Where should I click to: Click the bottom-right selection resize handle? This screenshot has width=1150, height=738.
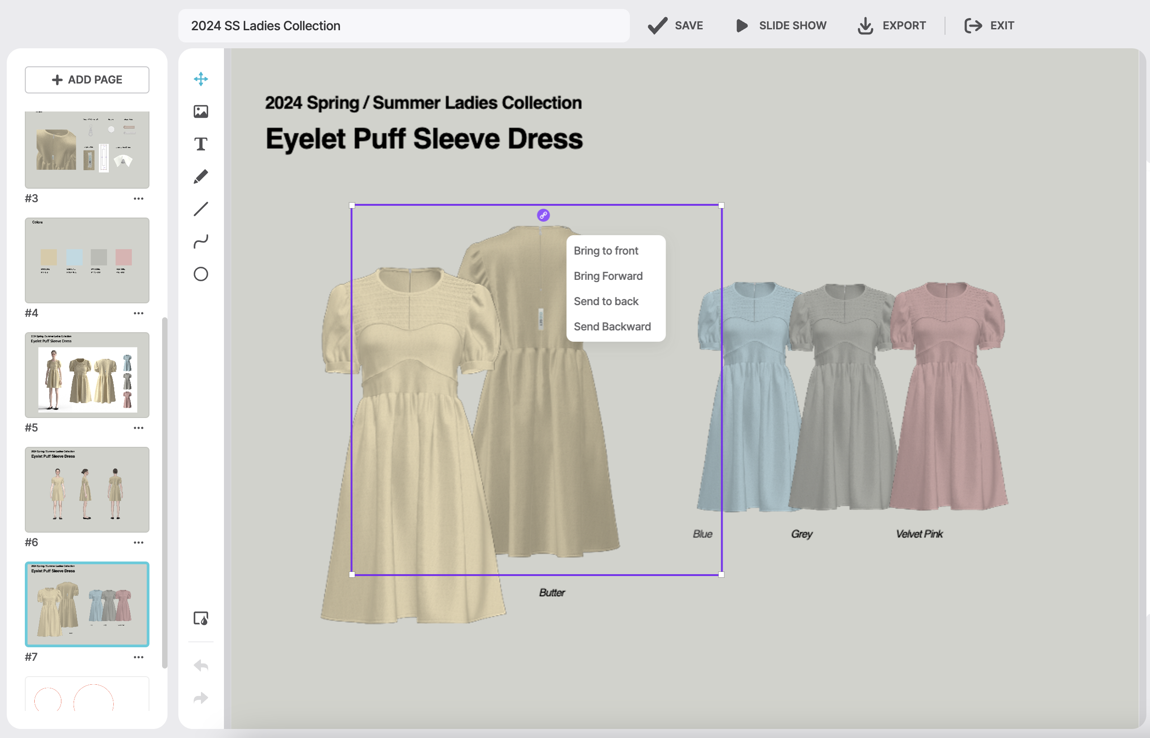722,575
